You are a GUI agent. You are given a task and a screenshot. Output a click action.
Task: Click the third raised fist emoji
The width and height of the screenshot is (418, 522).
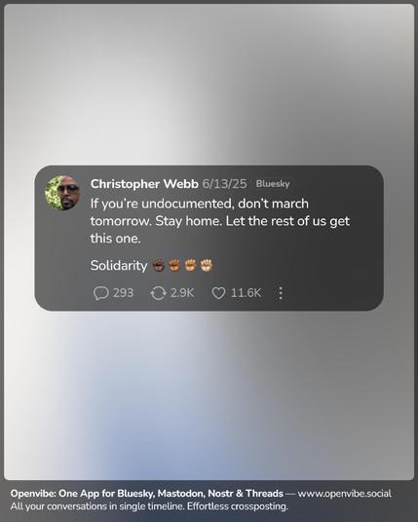point(190,265)
